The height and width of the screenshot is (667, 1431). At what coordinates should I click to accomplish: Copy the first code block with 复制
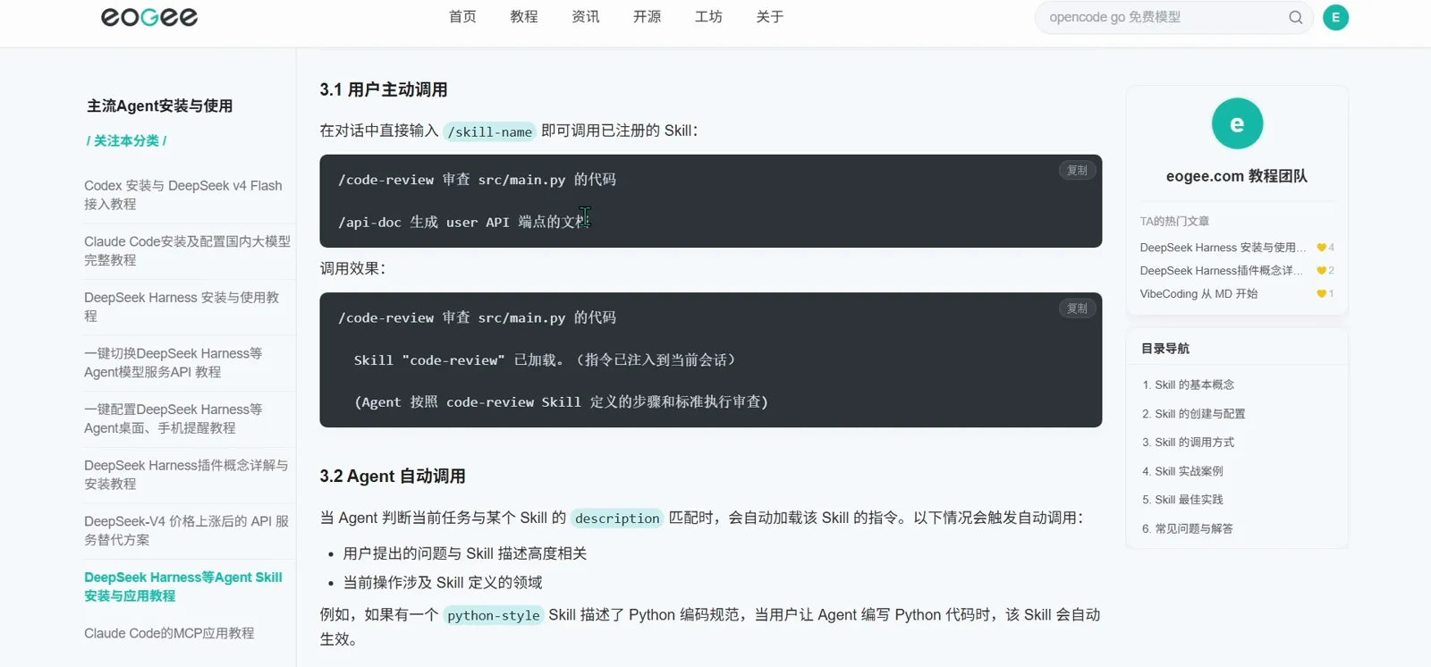coord(1077,170)
